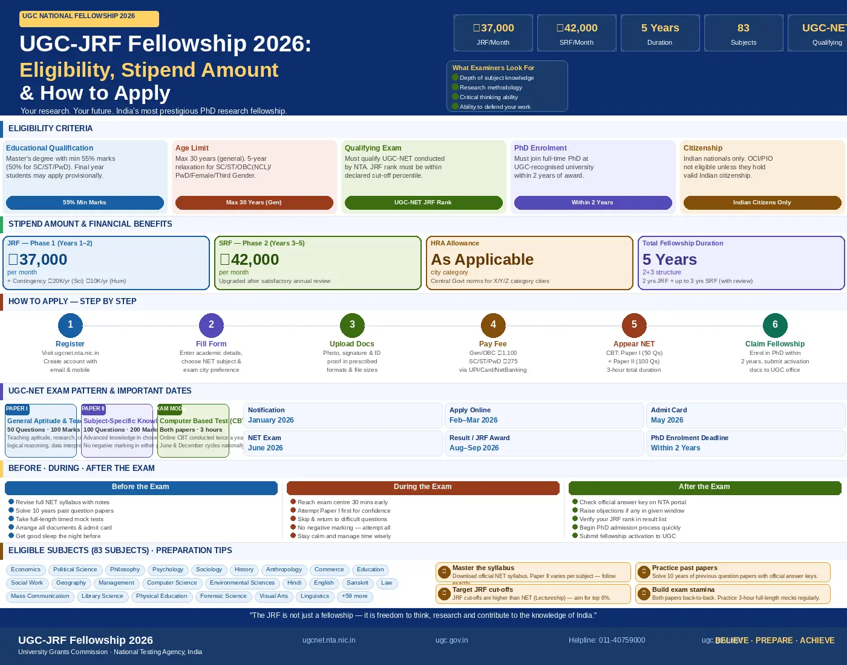
Task: Select the Law subject tag
Action: point(387,583)
